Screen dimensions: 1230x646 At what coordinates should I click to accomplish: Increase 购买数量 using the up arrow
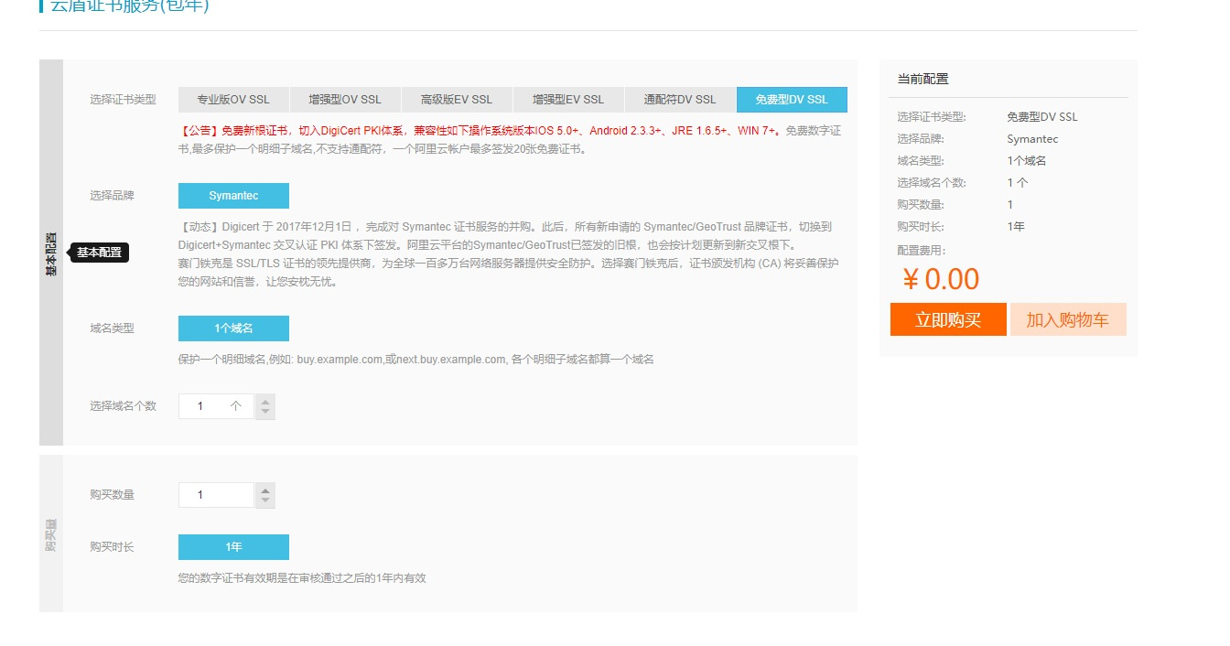(x=265, y=490)
